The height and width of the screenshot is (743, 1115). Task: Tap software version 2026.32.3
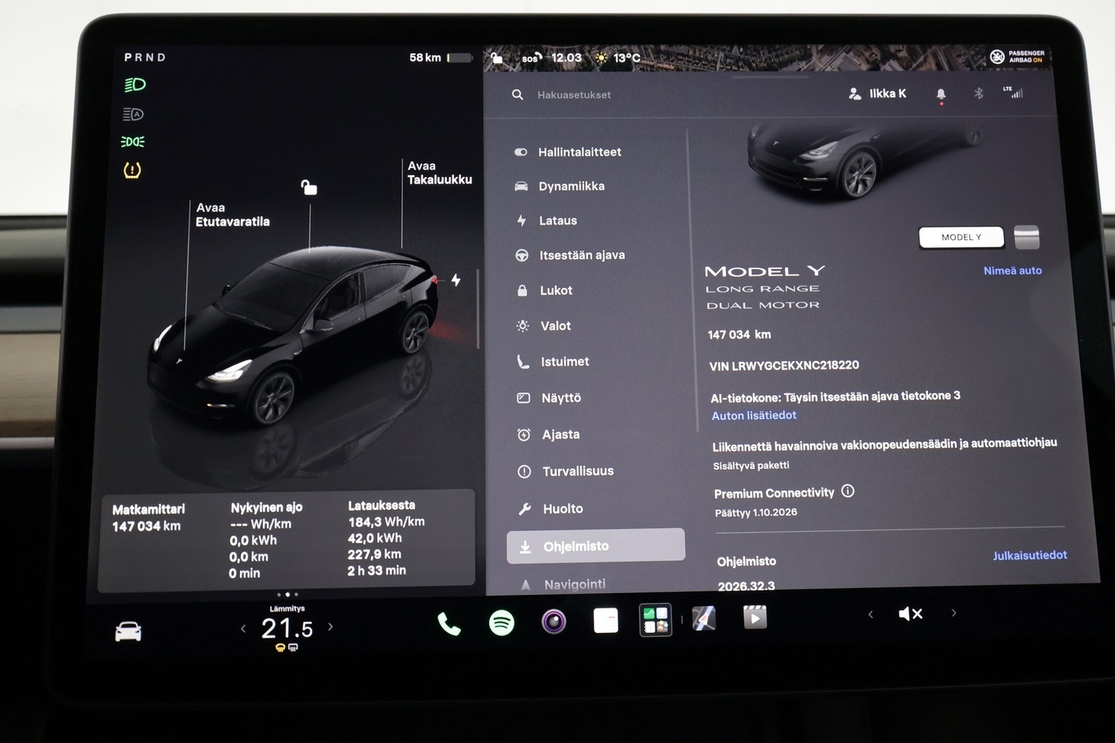(x=746, y=585)
